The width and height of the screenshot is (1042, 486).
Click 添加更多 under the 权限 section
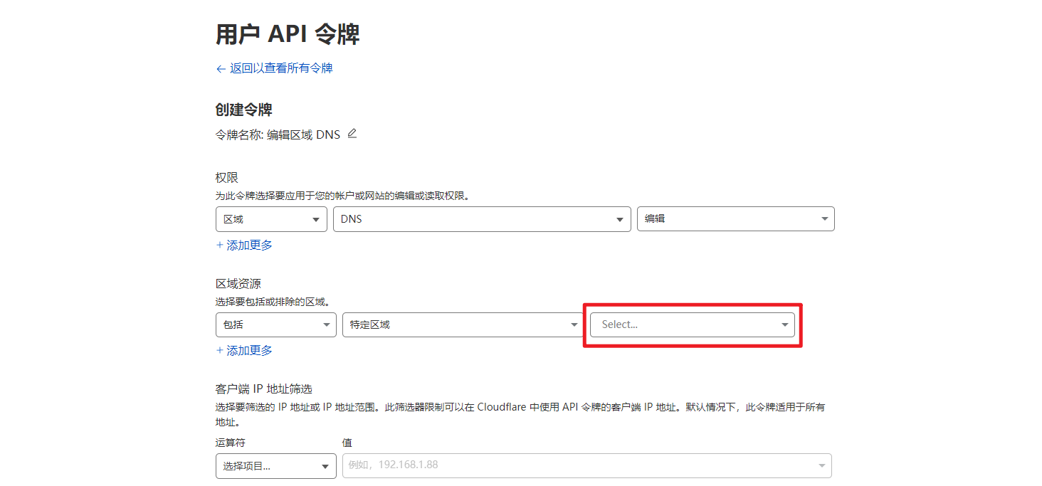tap(244, 245)
